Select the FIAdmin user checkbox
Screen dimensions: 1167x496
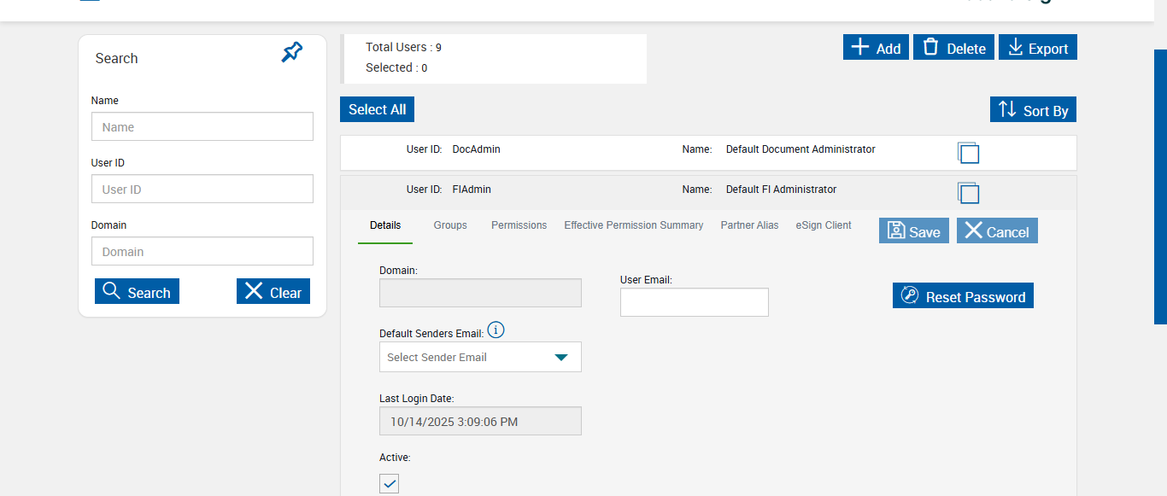click(x=969, y=194)
